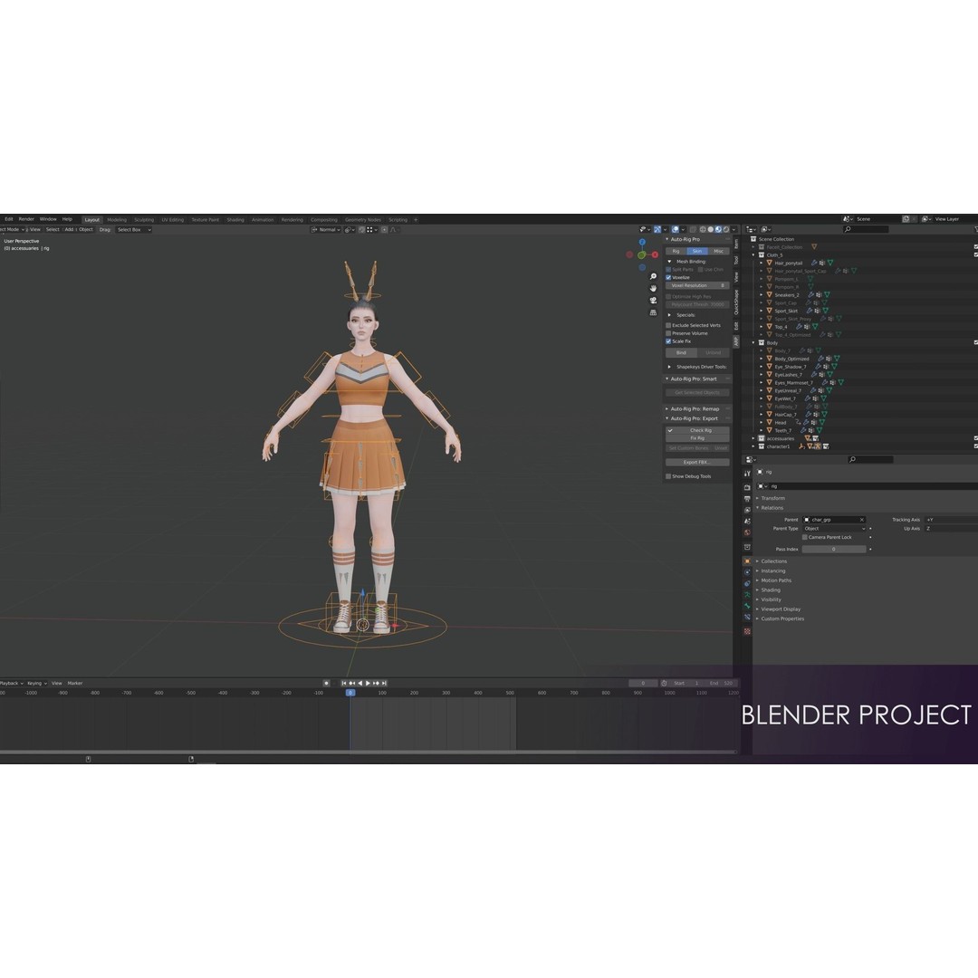The height and width of the screenshot is (978, 978).
Task: Enable Camera Parent Lock checkbox
Action: (805, 537)
